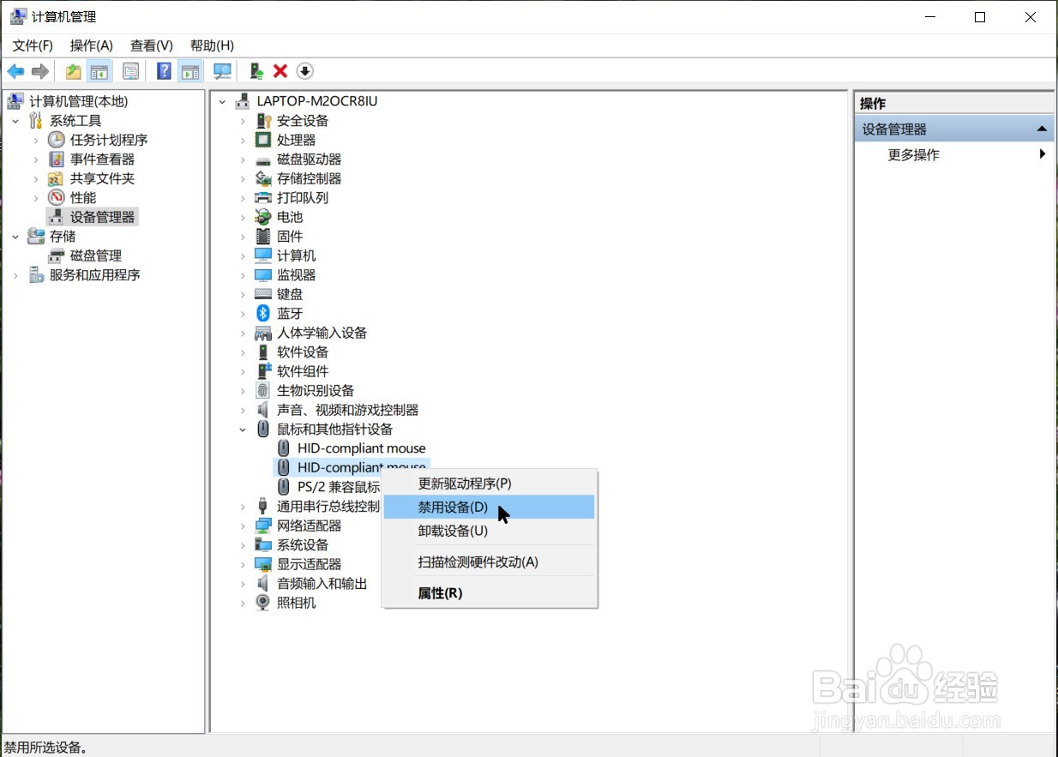Screen dimensions: 1058x757
Task: Select the 软件设备 device category
Action: (x=303, y=352)
